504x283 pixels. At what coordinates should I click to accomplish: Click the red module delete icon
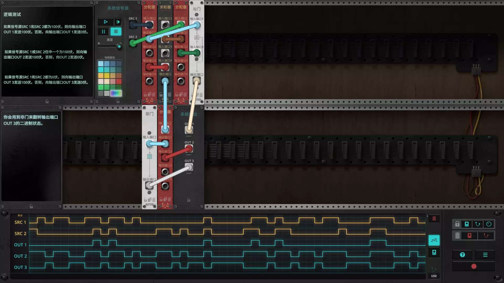pyautogui.click(x=469, y=236)
